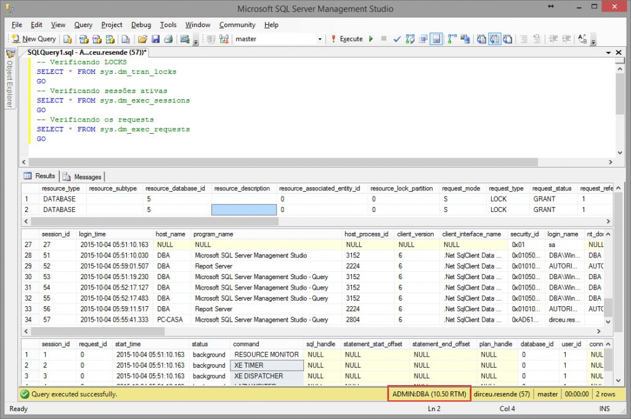Click the New Query toolbar button
The image size is (631, 419).
(x=34, y=39)
